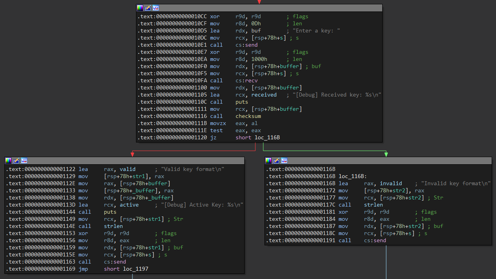Click the "mov r8d, 0Dh" instruction

[x=220, y=24]
